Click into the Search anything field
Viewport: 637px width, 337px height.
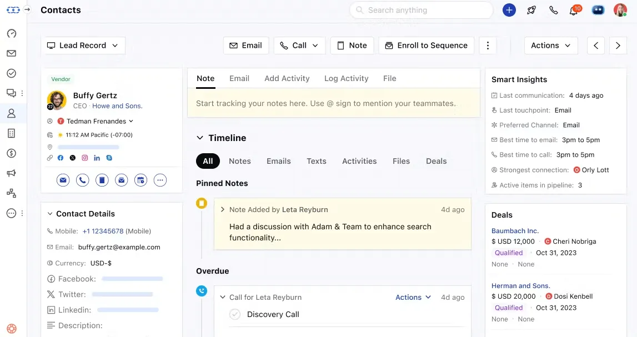pos(422,10)
